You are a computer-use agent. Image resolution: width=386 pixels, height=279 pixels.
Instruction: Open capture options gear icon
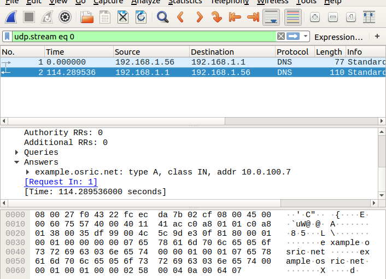click(x=65, y=18)
